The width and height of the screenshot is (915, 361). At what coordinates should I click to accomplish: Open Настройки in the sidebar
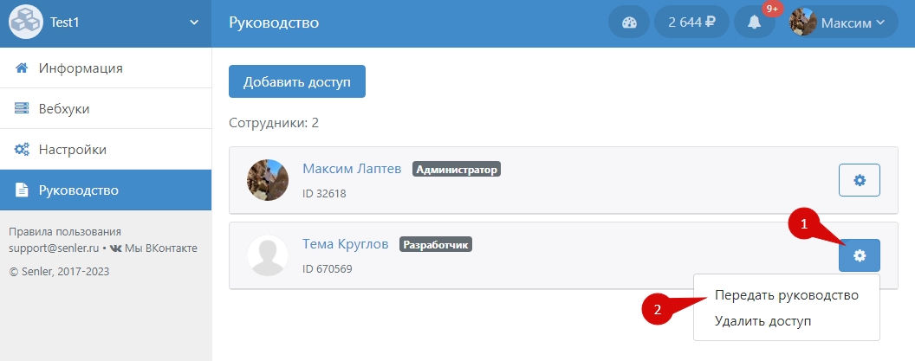[72, 150]
